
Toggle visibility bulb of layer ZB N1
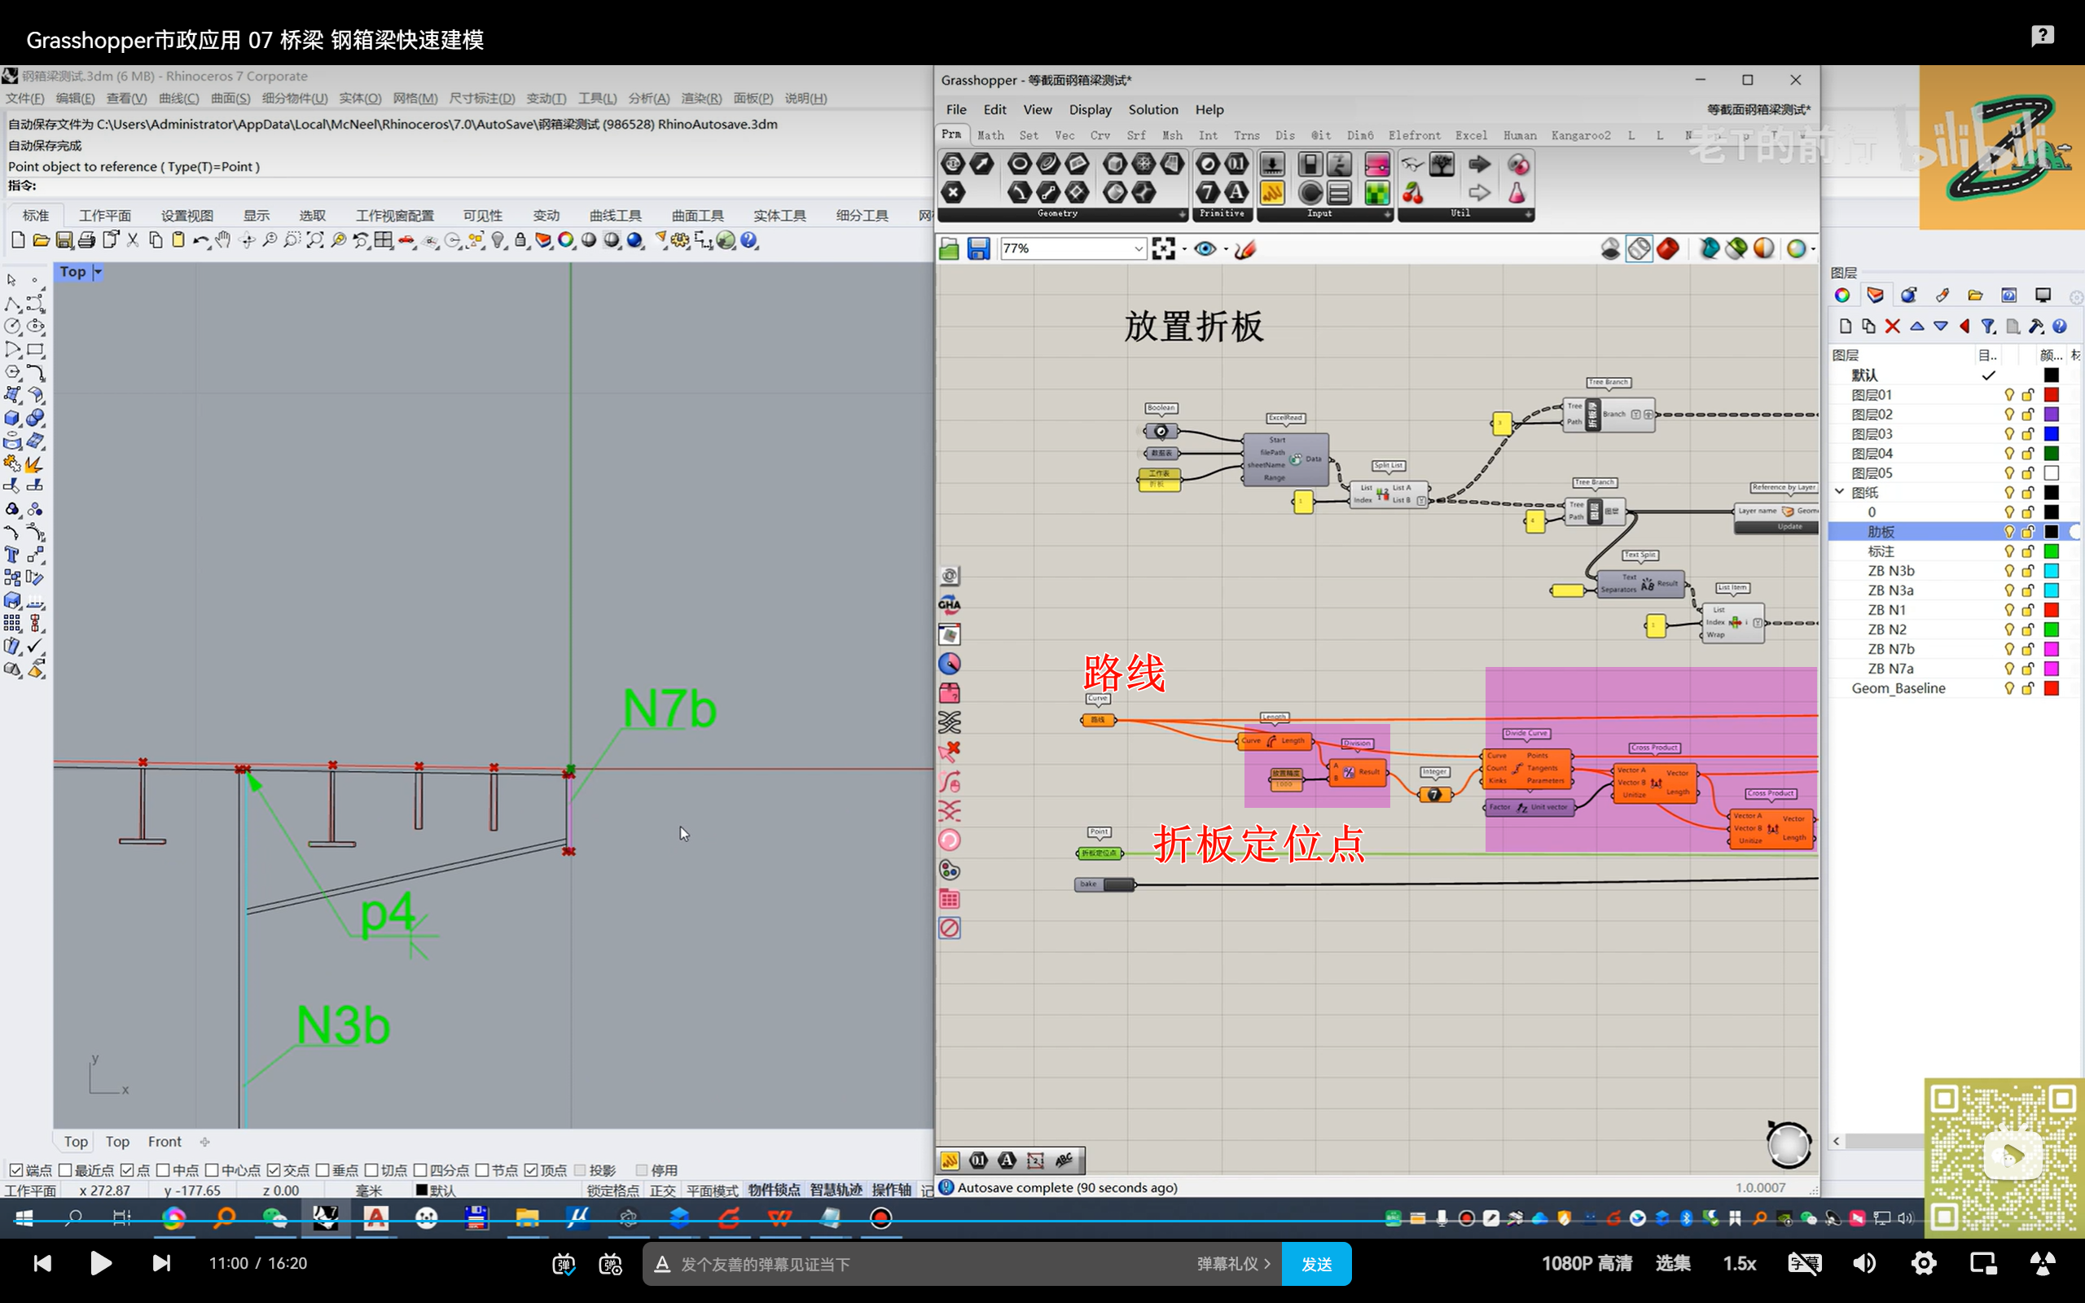click(x=2008, y=610)
